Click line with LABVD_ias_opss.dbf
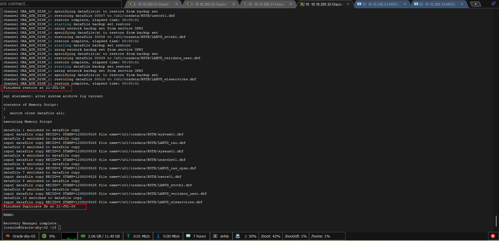The width and height of the screenshot is (499, 241). coord(100,168)
